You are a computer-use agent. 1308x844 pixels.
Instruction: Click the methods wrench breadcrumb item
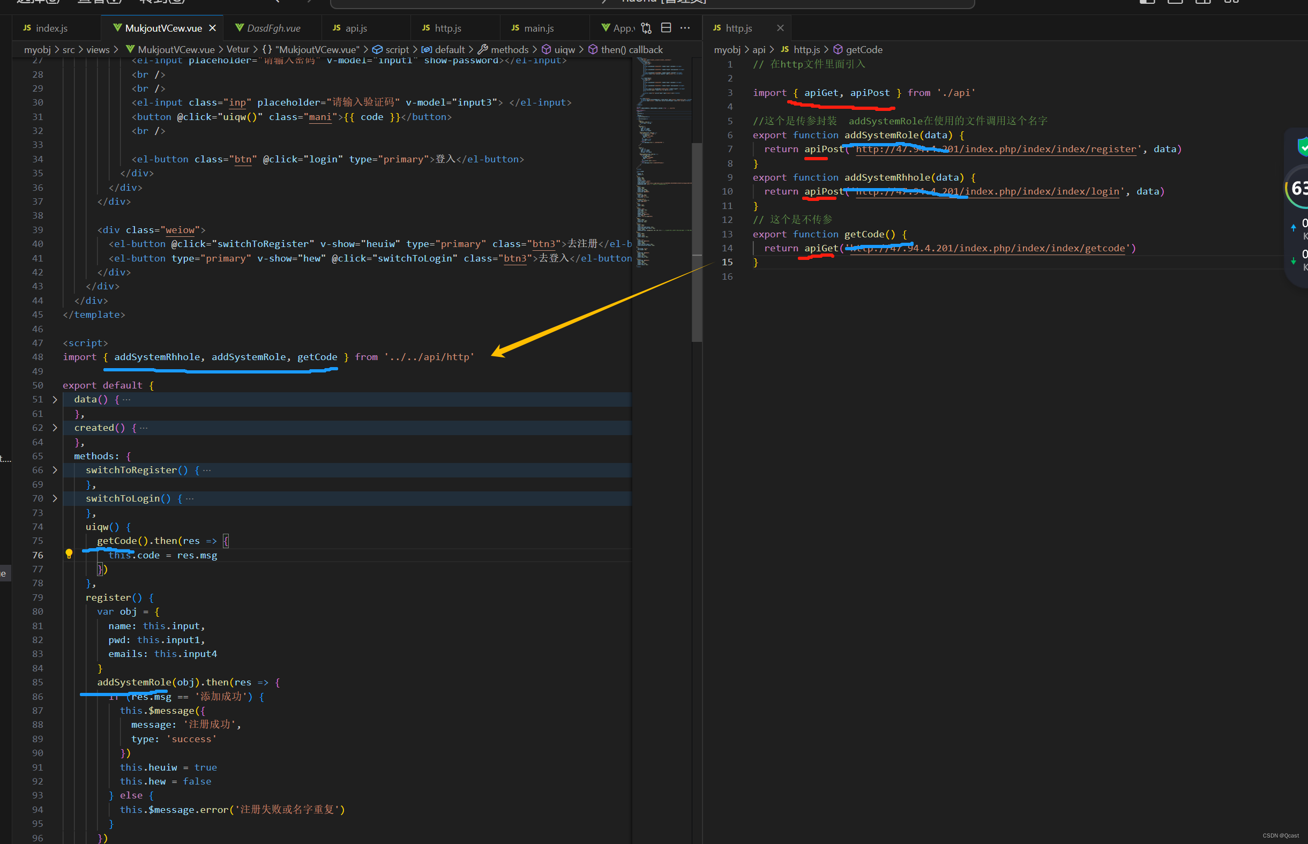[503, 50]
